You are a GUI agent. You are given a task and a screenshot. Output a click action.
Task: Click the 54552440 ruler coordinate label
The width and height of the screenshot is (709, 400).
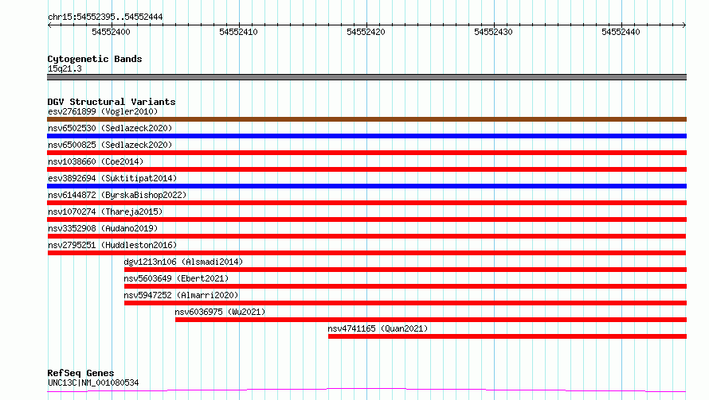621,32
